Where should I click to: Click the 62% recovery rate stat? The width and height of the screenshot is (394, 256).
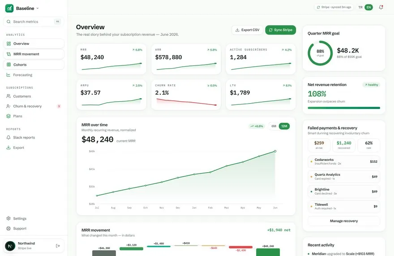(x=368, y=145)
